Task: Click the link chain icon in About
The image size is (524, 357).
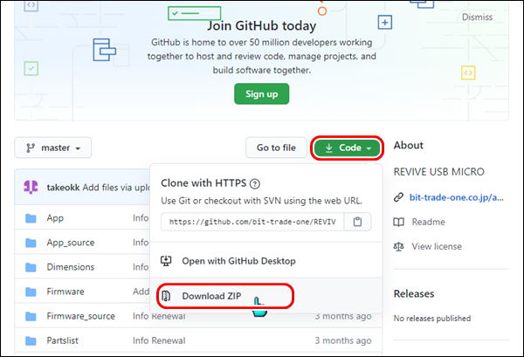Action: pos(398,197)
